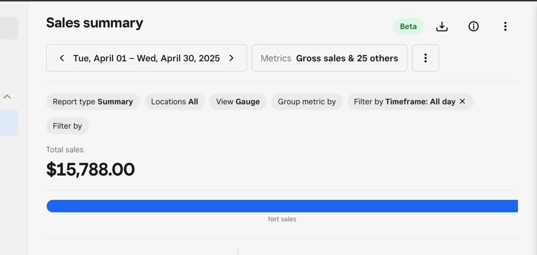The image size is (537, 255).
Task: Open the info circle icon
Action: [x=473, y=26]
